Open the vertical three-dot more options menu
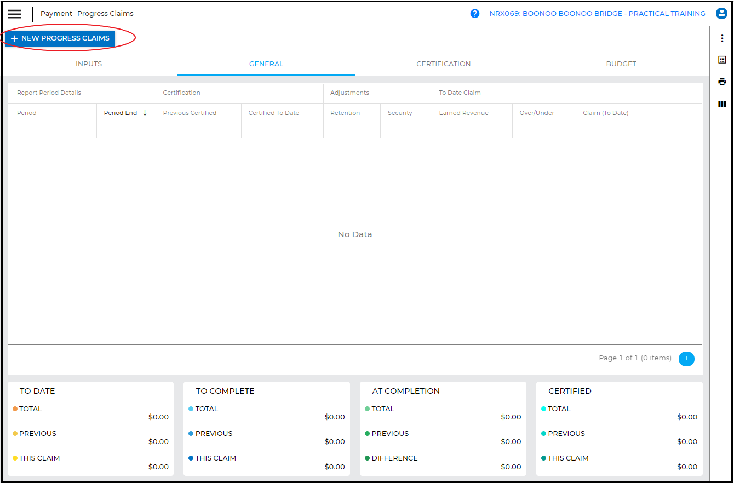Screen dimensions: 734x483 (722, 38)
